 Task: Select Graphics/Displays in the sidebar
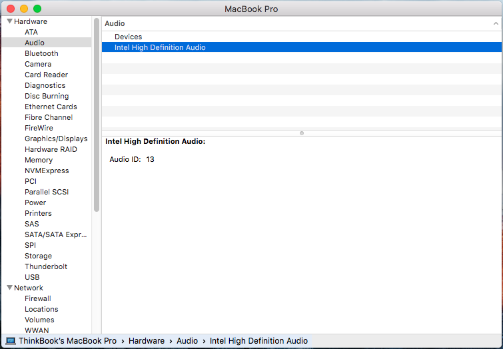coord(56,139)
